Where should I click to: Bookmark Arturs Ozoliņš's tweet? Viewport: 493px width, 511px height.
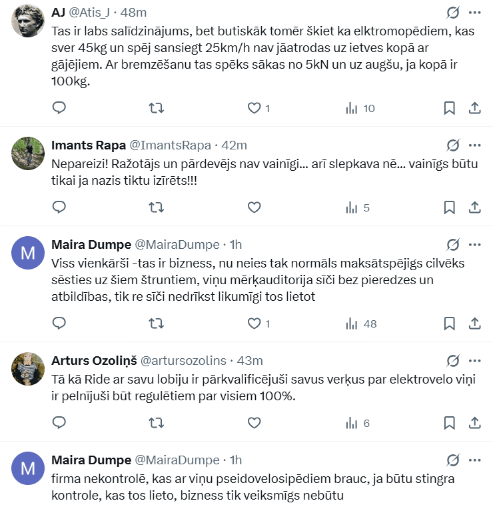click(x=450, y=423)
